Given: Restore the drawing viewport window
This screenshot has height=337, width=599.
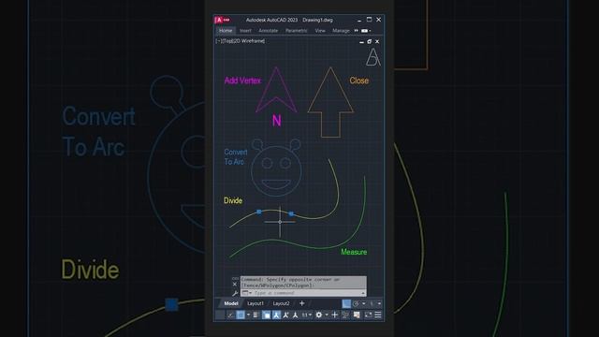Looking at the screenshot, I should (370, 41).
